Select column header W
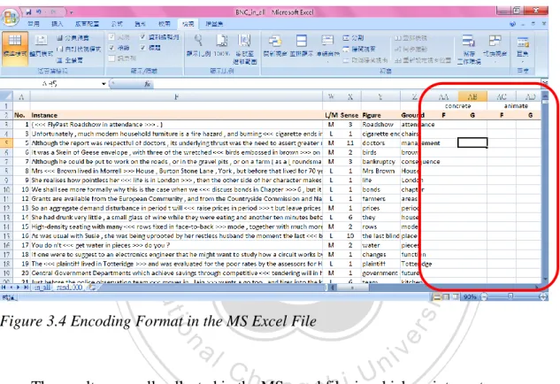 [x=331, y=96]
